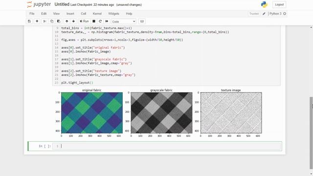The image size is (313, 176).
Task: Click the axes[2].imshow code line
Action: click(98, 75)
